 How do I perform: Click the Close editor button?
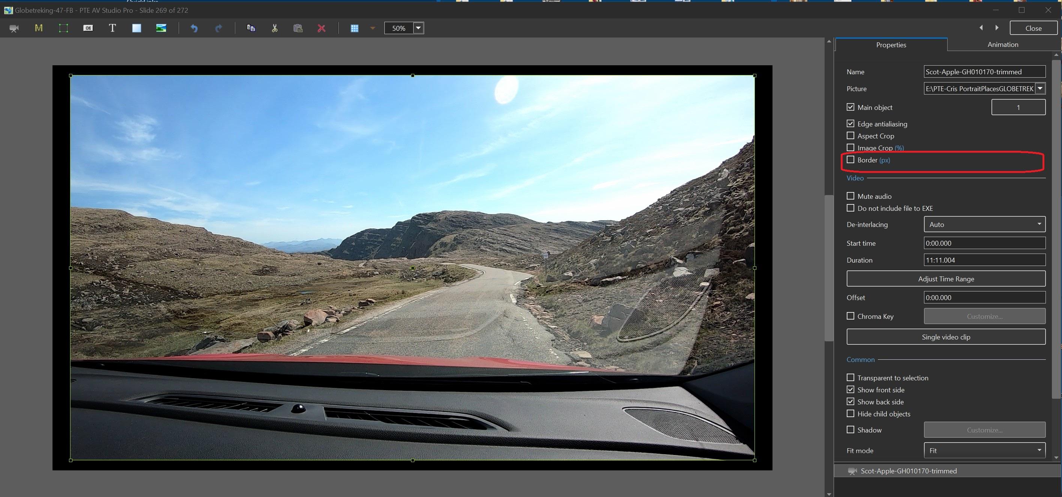(x=1033, y=28)
